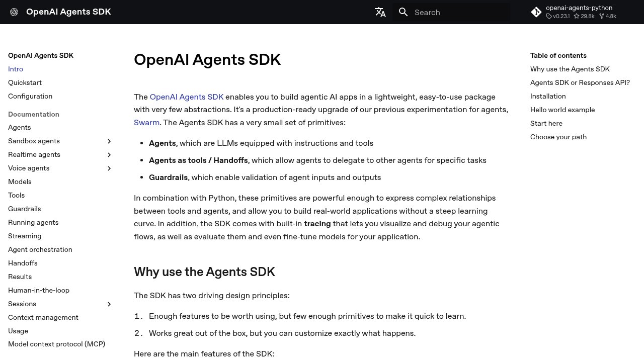Focus the Search input field

click(451, 12)
